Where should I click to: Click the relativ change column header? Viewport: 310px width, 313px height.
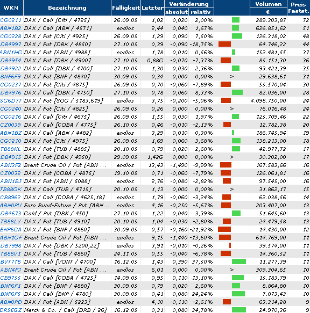coord(201,12)
